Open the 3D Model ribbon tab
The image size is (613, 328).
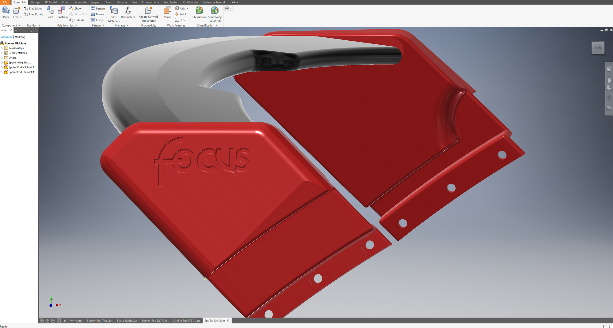[51, 2]
